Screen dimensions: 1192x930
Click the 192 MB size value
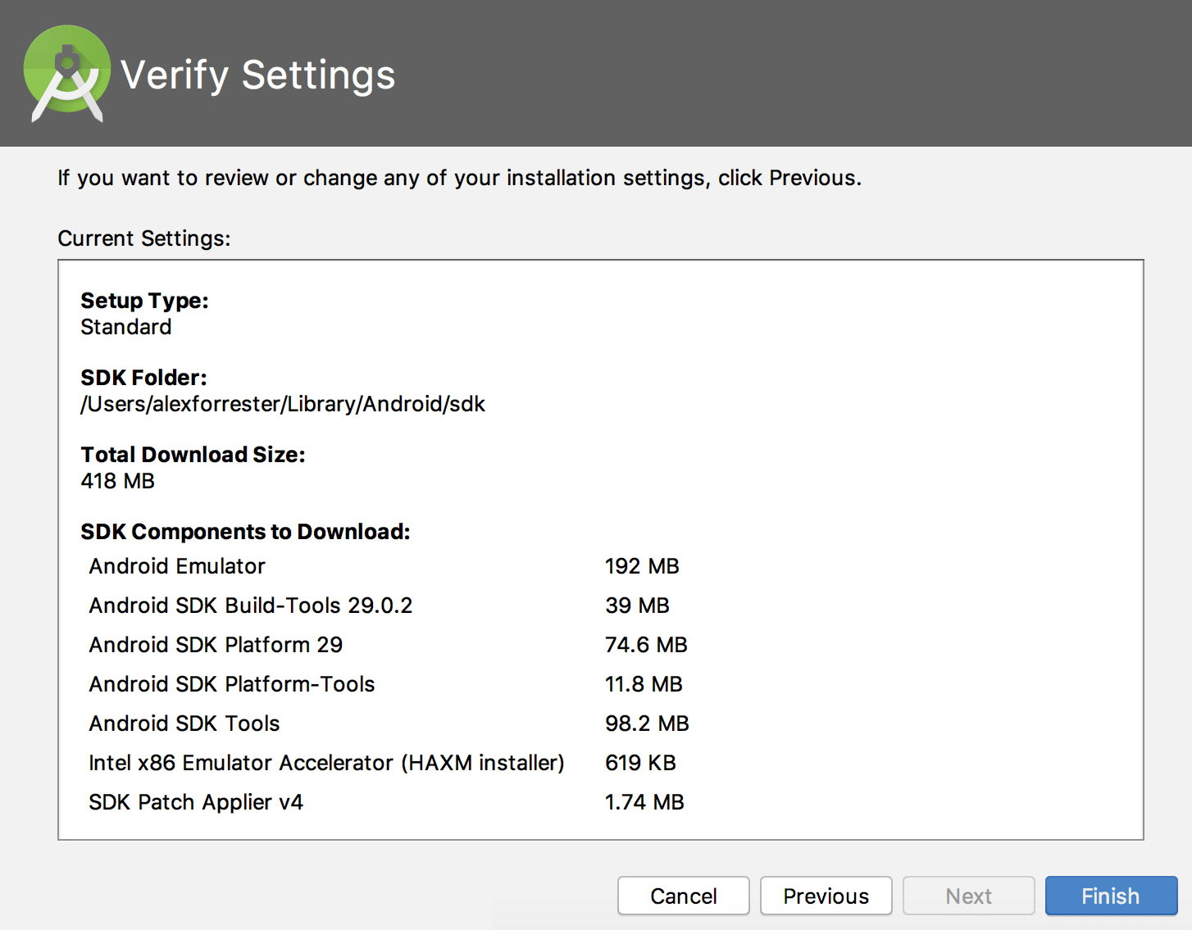(642, 566)
